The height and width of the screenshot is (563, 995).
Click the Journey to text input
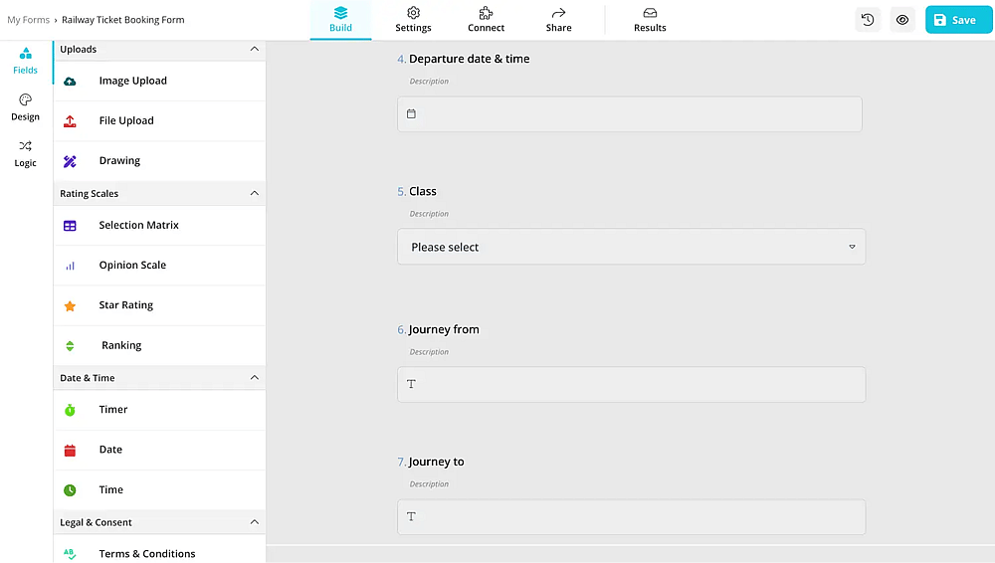[632, 516]
